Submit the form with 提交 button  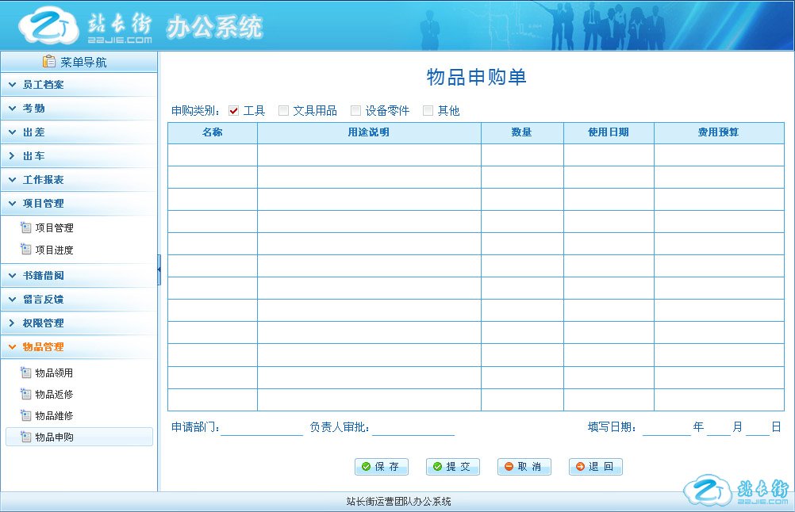[x=452, y=467]
